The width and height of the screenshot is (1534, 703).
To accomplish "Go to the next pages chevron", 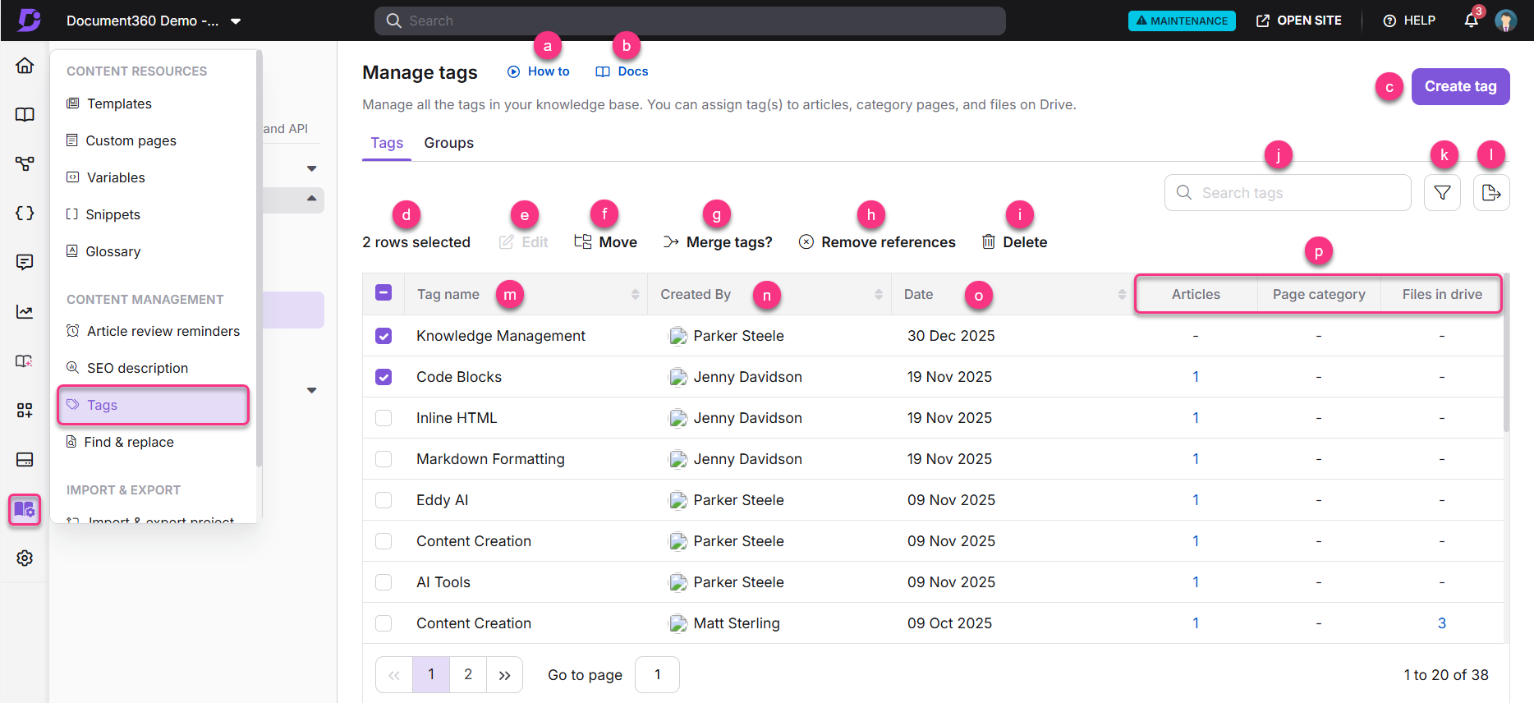I will point(504,675).
